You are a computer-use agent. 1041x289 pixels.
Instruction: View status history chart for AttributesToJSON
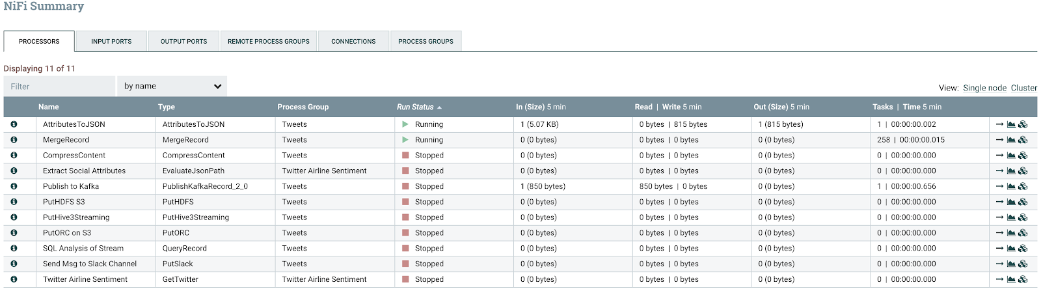point(1011,124)
